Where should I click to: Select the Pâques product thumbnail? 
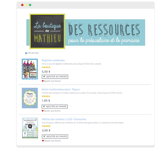click(30, 98)
